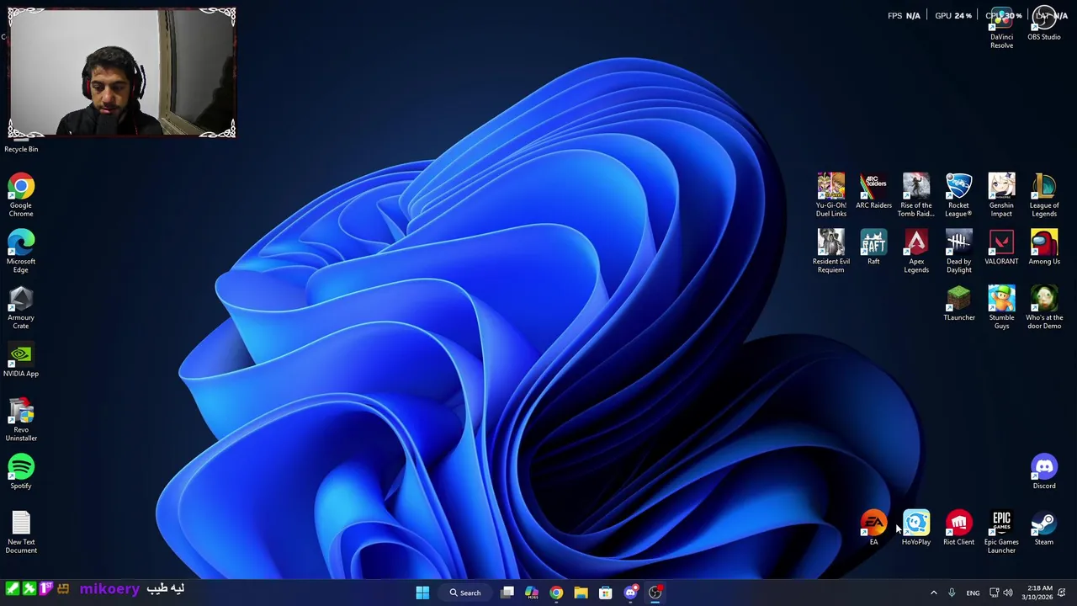
Task: Select the NVIDIA App desktop icon
Action: pyautogui.click(x=21, y=360)
